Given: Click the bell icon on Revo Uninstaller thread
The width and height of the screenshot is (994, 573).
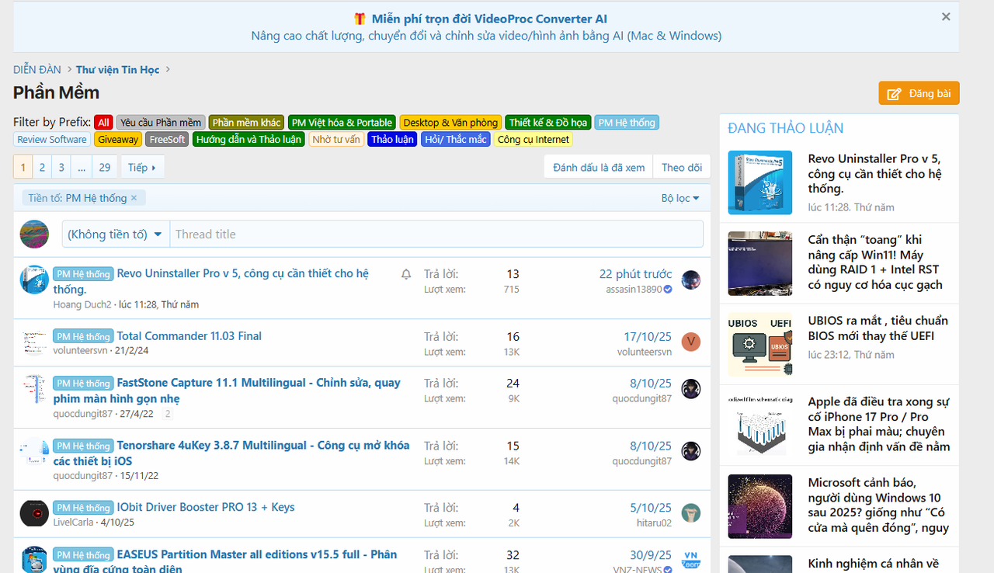Looking at the screenshot, I should click(x=406, y=274).
